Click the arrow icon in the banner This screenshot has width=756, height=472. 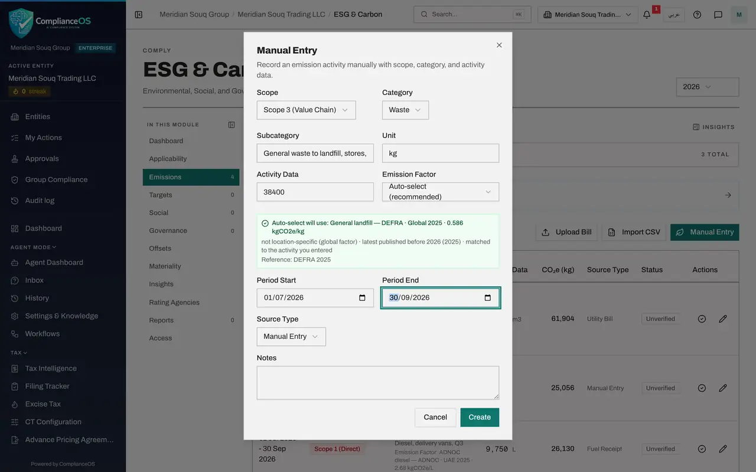tap(728, 195)
